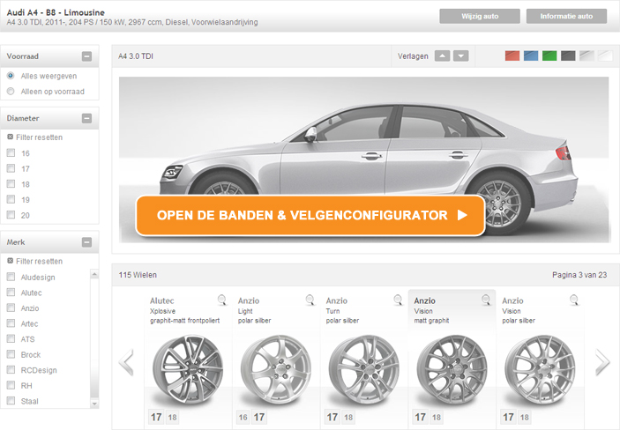620x430 pixels.
Task: Open zoom for Anzio Light wheel
Action: 310,300
